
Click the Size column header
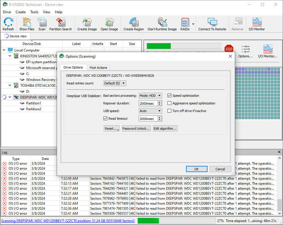132,44
